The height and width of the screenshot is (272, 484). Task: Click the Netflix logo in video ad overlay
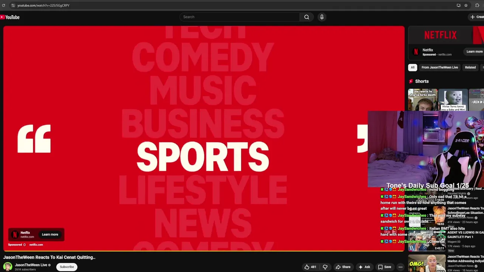15,235
